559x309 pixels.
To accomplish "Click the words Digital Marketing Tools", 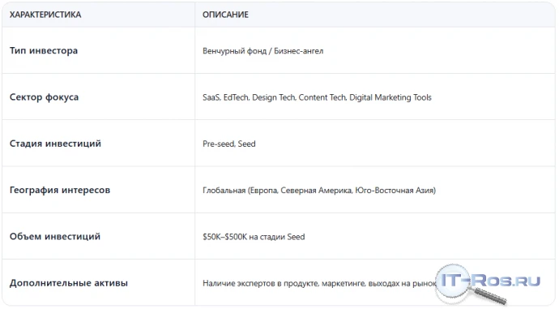I will coord(390,97).
